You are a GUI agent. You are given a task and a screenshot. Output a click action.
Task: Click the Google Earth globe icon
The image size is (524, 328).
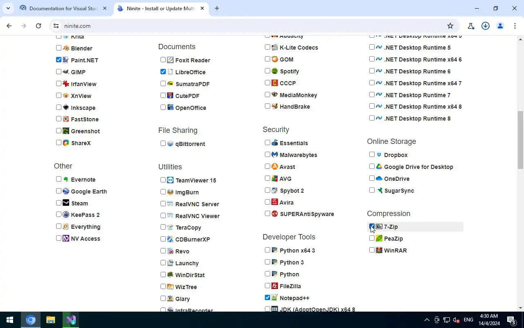66,191
